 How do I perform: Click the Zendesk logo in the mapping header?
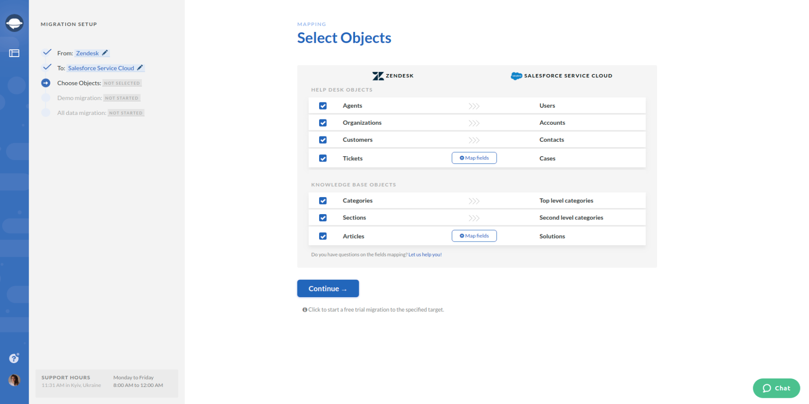(x=379, y=75)
